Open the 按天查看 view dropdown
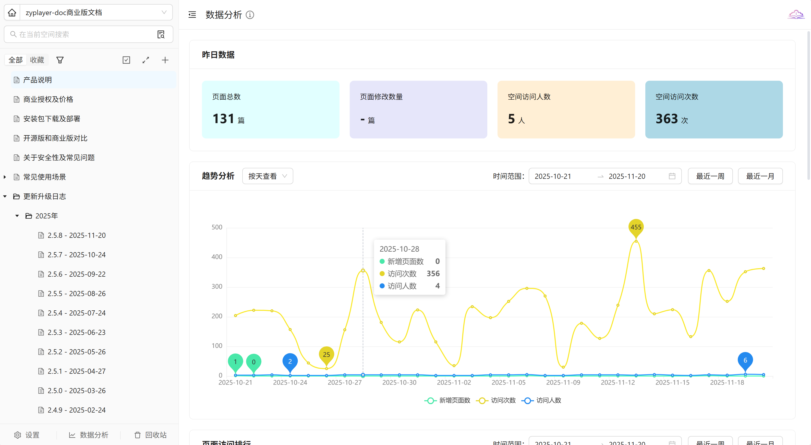The height and width of the screenshot is (445, 811). click(x=267, y=176)
